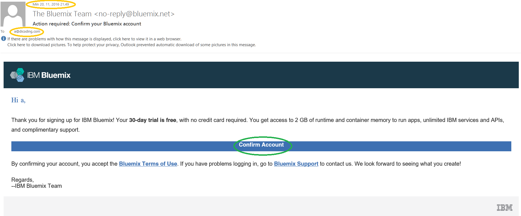Click the email received date and time
Image resolution: width=521 pixels, height=216 pixels.
[x=51, y=4]
